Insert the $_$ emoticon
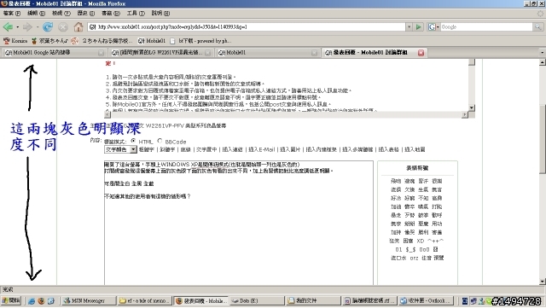 (410, 249)
